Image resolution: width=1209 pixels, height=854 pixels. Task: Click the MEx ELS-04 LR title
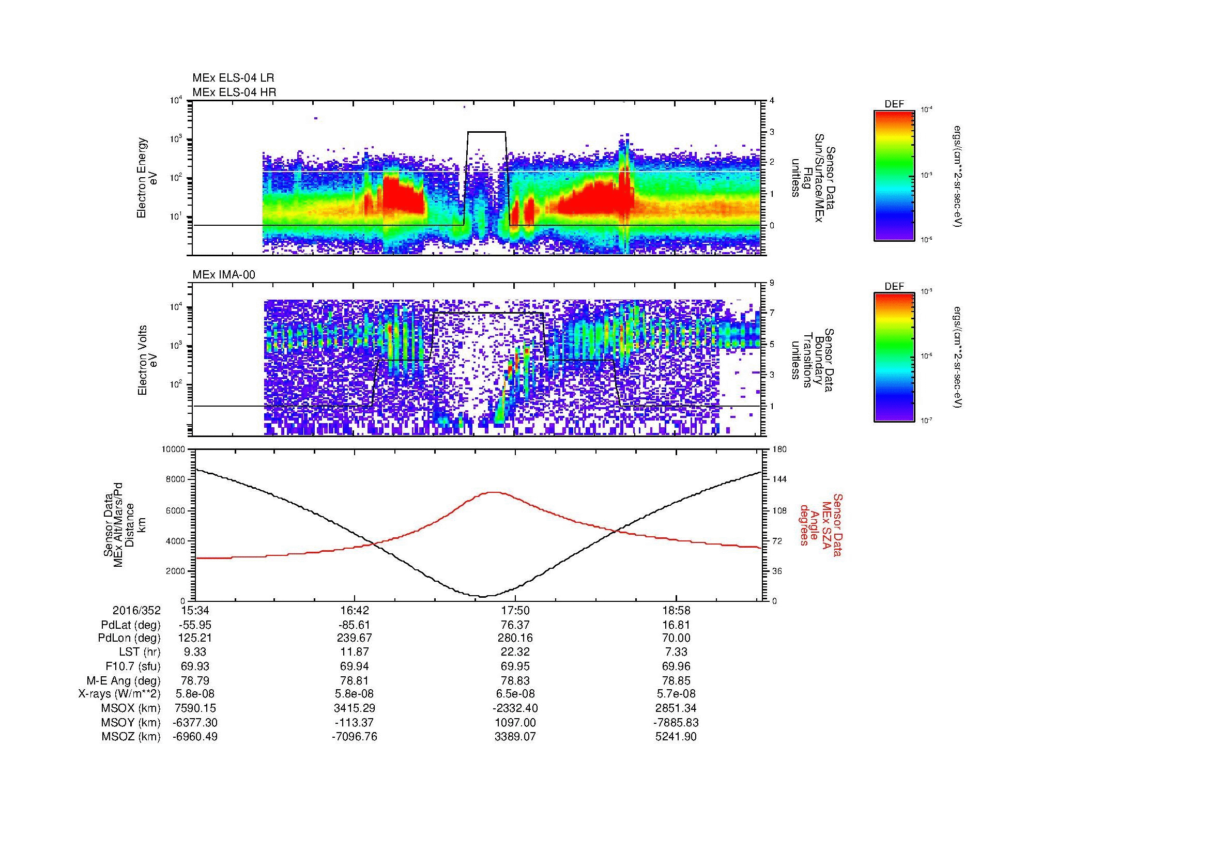233,78
